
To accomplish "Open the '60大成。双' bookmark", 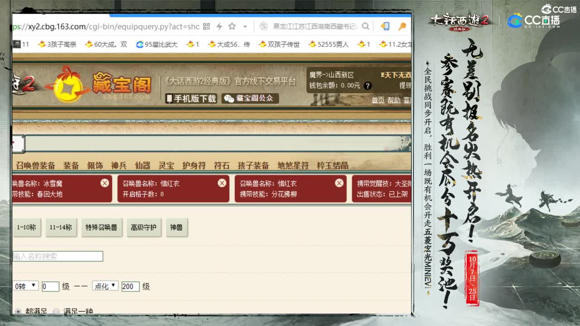I will (x=106, y=44).
